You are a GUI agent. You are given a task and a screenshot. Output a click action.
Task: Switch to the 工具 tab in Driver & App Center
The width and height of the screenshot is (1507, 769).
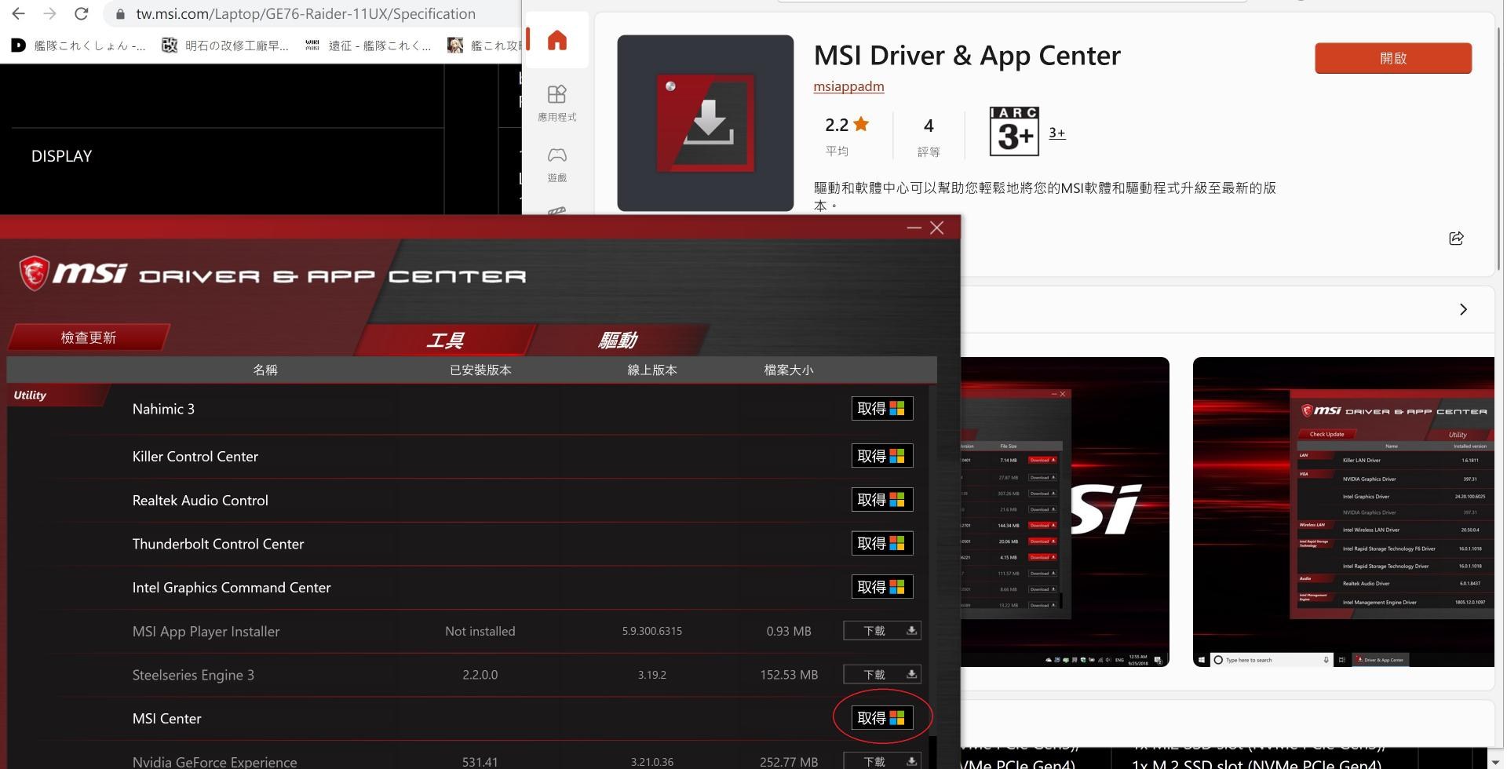click(445, 340)
